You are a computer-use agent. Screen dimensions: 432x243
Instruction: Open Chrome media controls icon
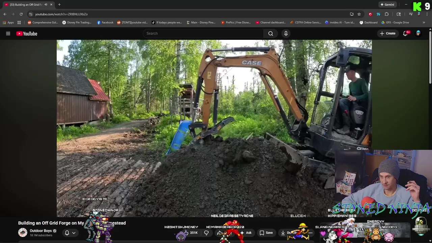point(411,14)
